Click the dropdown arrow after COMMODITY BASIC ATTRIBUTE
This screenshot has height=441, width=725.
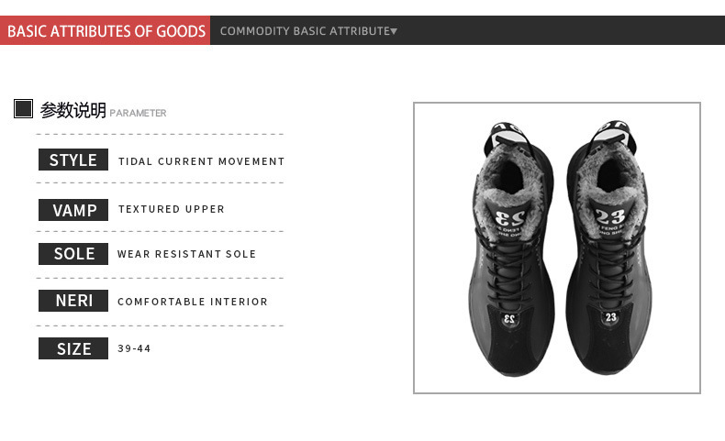coord(394,31)
